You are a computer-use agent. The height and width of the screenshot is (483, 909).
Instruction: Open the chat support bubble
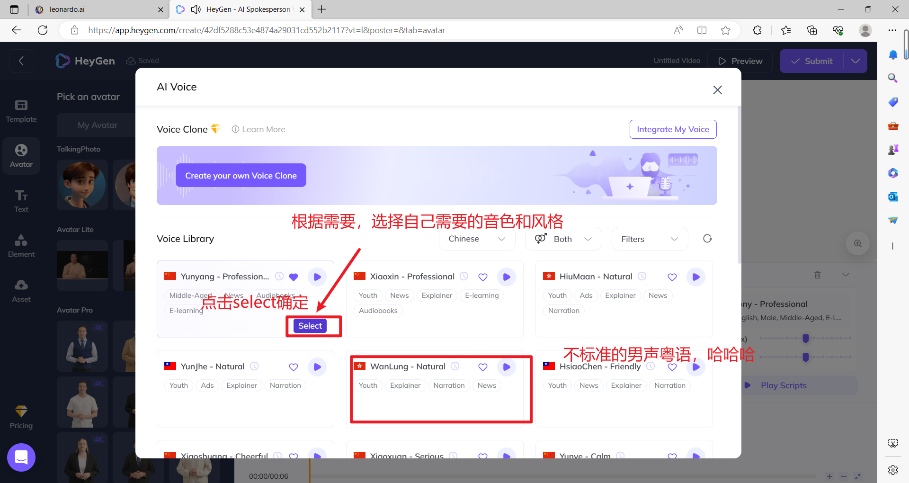click(21, 457)
